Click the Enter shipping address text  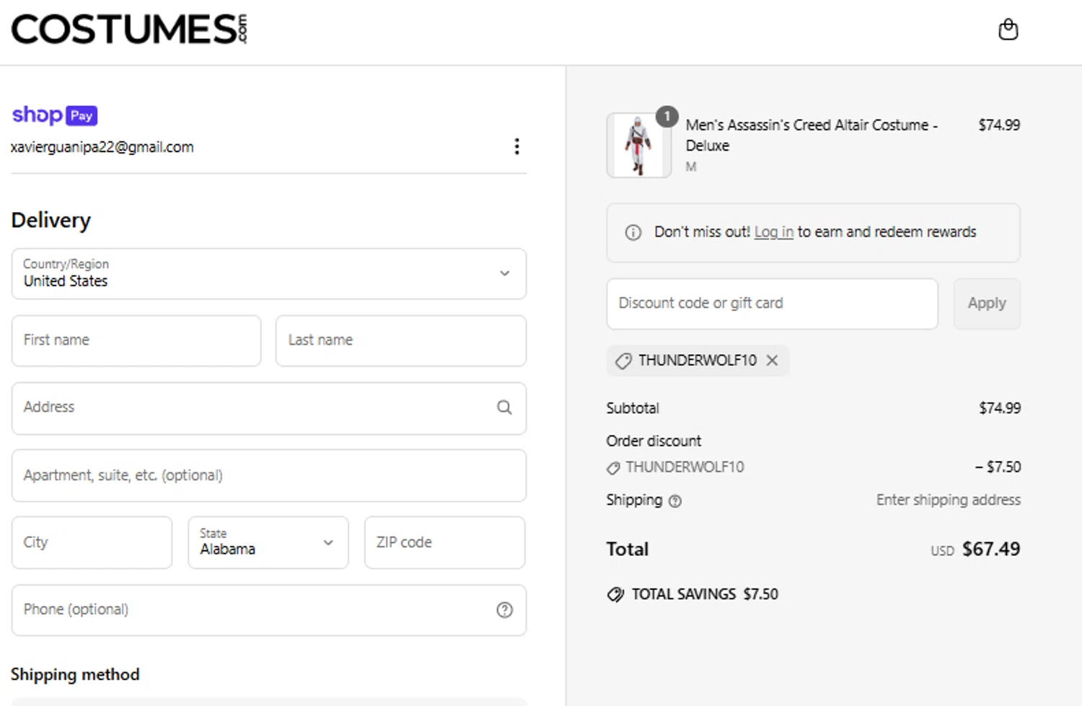tap(949, 500)
